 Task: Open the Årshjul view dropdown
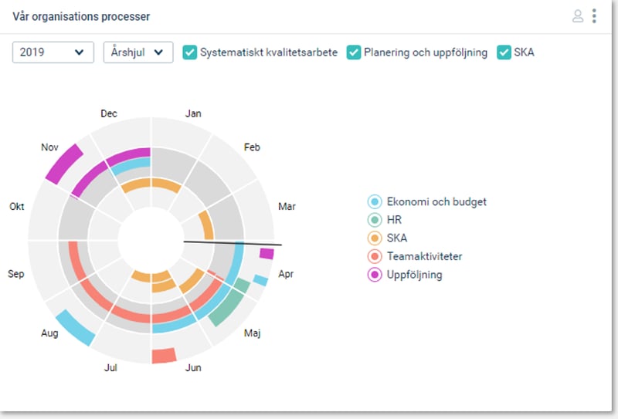tap(138, 52)
